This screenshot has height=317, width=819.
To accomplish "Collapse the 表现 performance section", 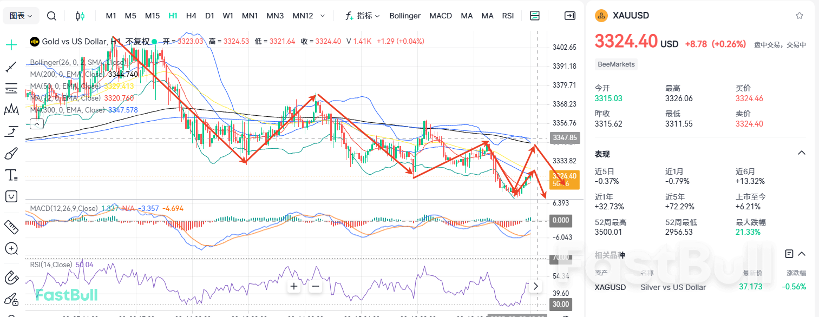I will click(802, 153).
